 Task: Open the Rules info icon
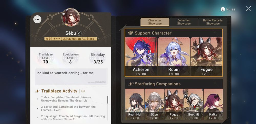223,9
